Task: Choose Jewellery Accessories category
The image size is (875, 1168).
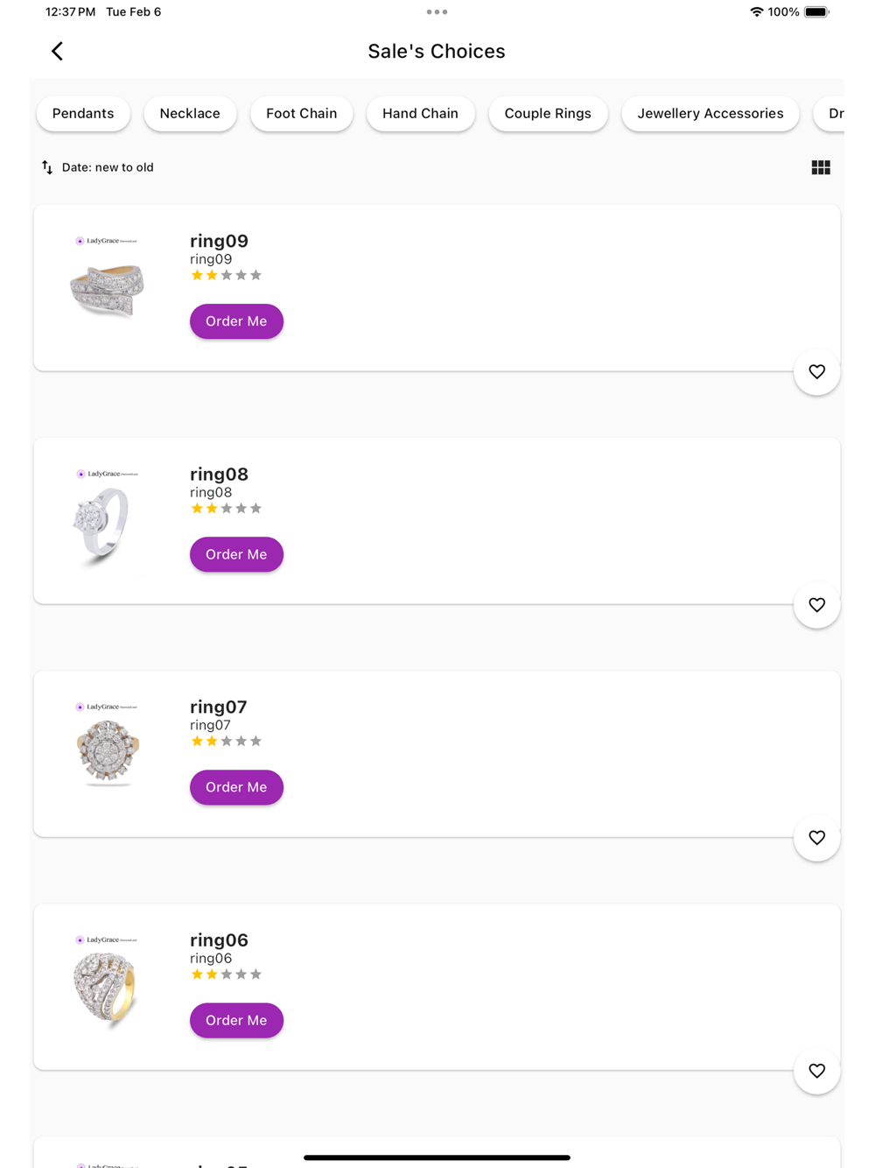Action: 710,114
